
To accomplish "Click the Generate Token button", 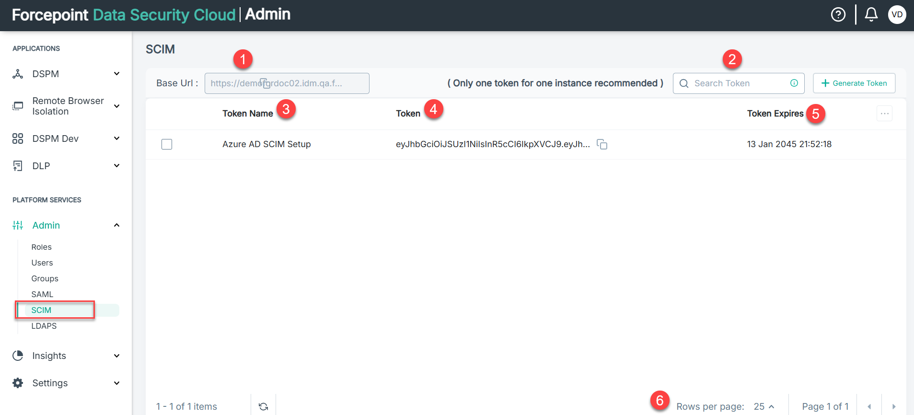I will [x=854, y=83].
